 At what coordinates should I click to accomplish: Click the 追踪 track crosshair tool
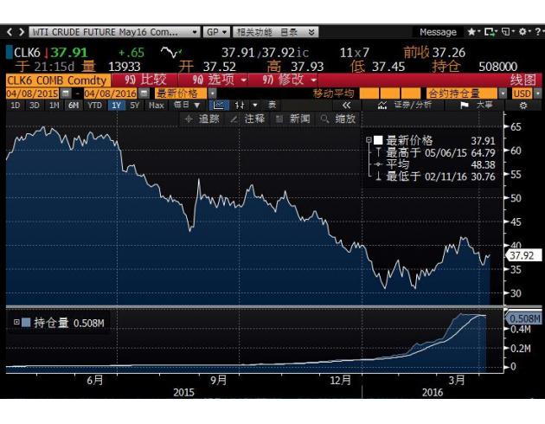tap(202, 119)
